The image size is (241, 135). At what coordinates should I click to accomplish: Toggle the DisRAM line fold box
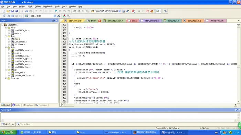(x=67, y=39)
